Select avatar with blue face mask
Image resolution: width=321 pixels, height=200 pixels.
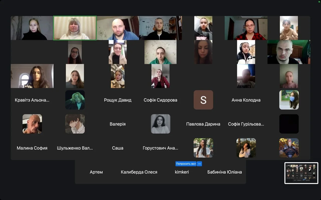289,100
